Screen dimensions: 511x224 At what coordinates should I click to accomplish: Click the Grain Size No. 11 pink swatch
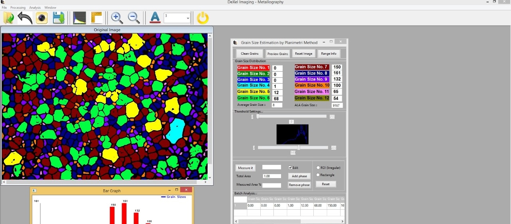pos(312,91)
